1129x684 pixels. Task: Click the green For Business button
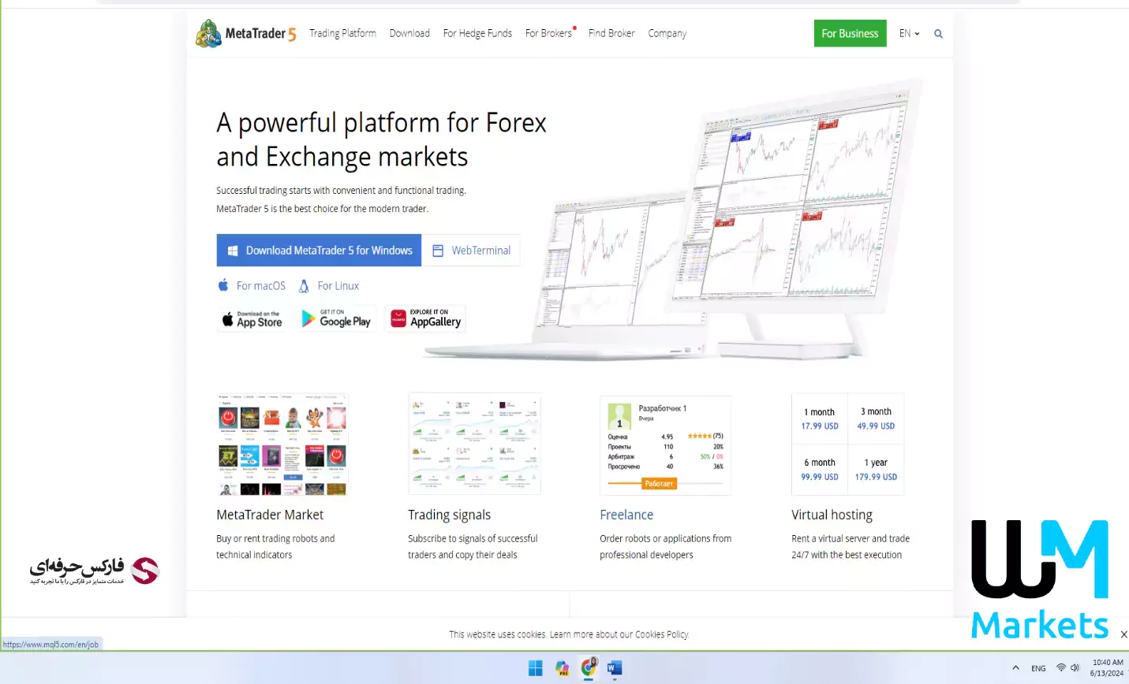click(x=850, y=33)
